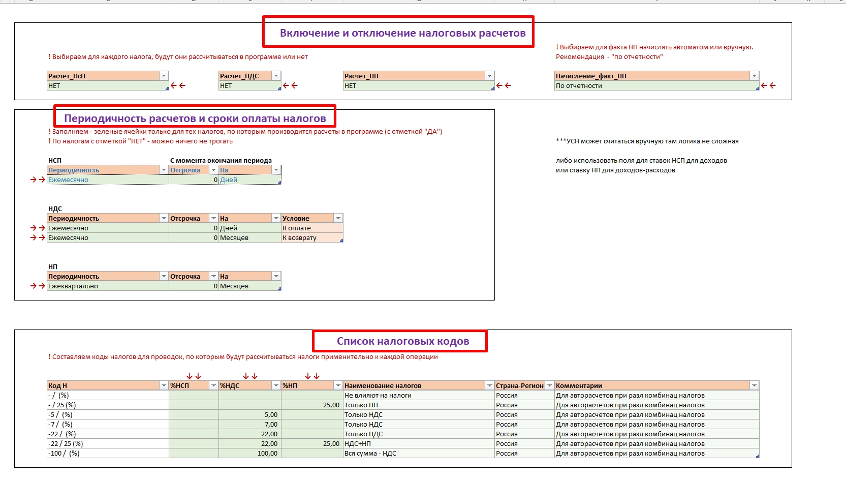Select the 'Список налоговых кодов' heading
The image size is (846, 480).
pos(403,341)
